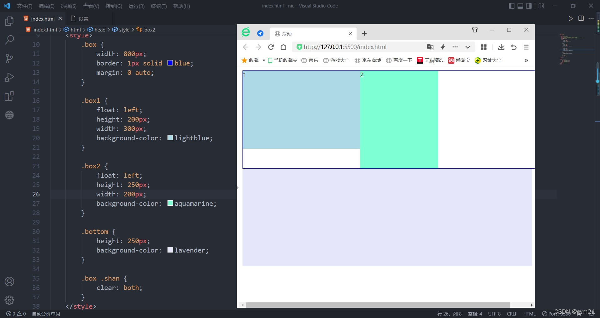Click CRLF in the status bar
This screenshot has width=600, height=318.
click(x=512, y=314)
